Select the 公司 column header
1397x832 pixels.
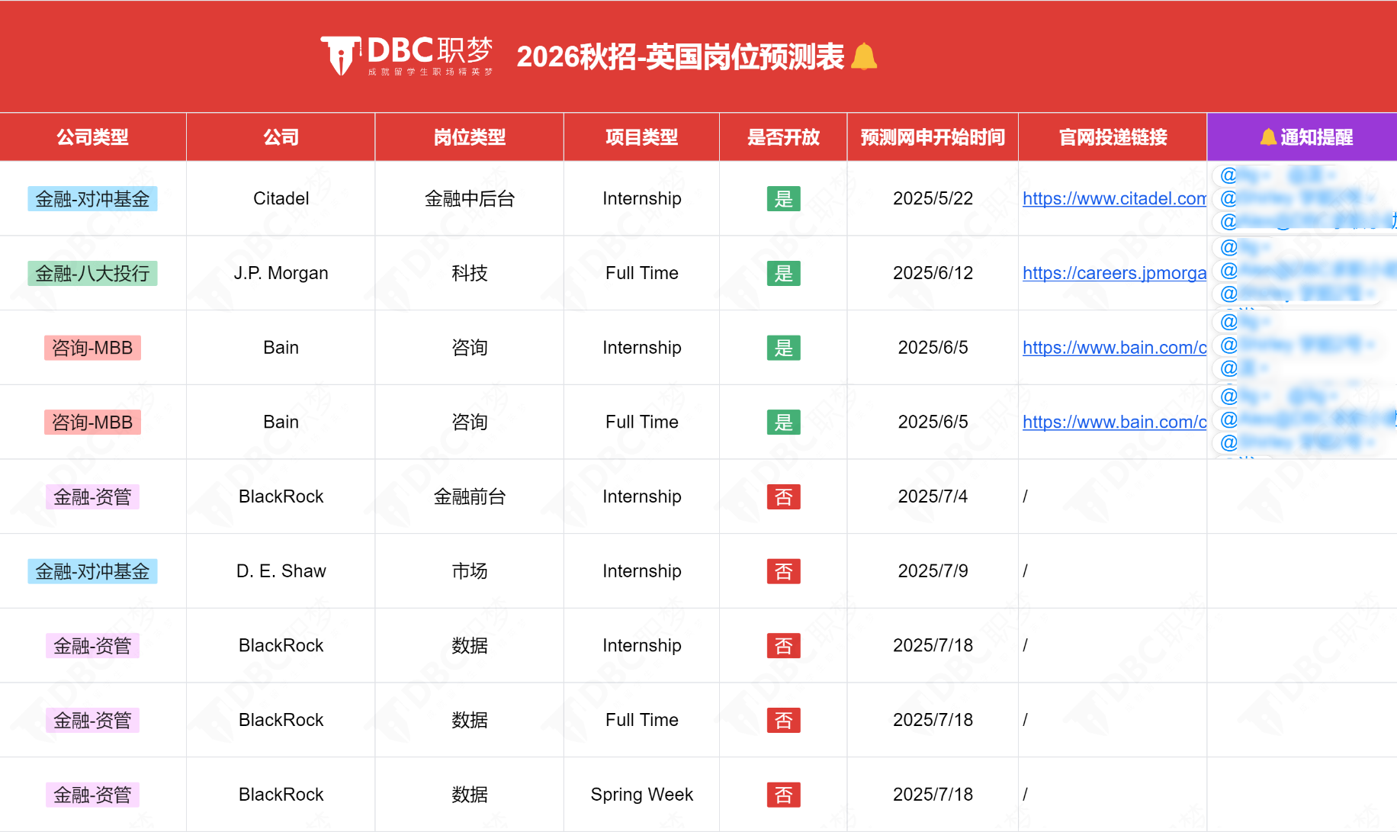click(281, 137)
